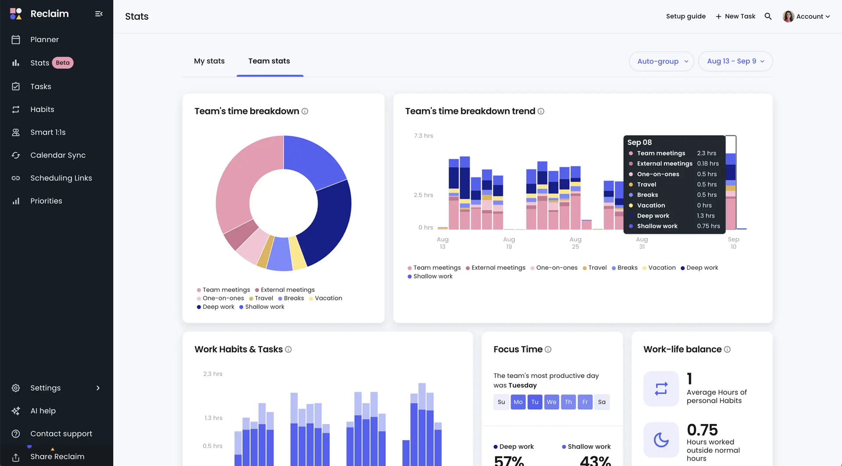Select the Team stats tab
This screenshot has height=466, width=842.
[269, 61]
